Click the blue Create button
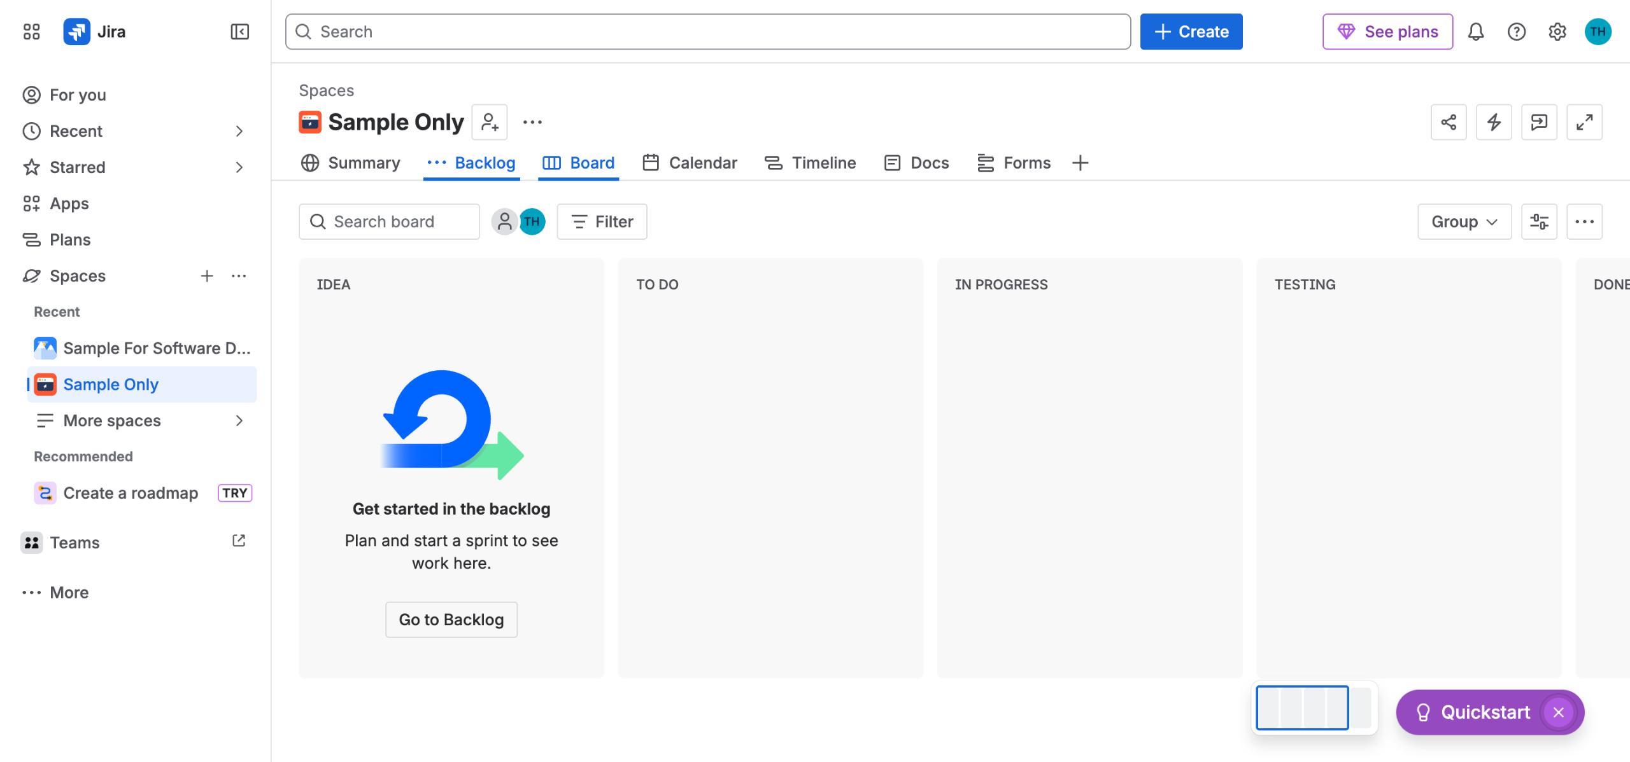Screen dimensions: 1630x762 pos(1191,31)
